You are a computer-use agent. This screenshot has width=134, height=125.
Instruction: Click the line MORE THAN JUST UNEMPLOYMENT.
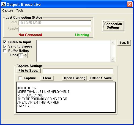[44, 92]
